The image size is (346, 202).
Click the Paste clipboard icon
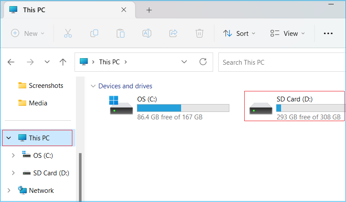coord(120,33)
